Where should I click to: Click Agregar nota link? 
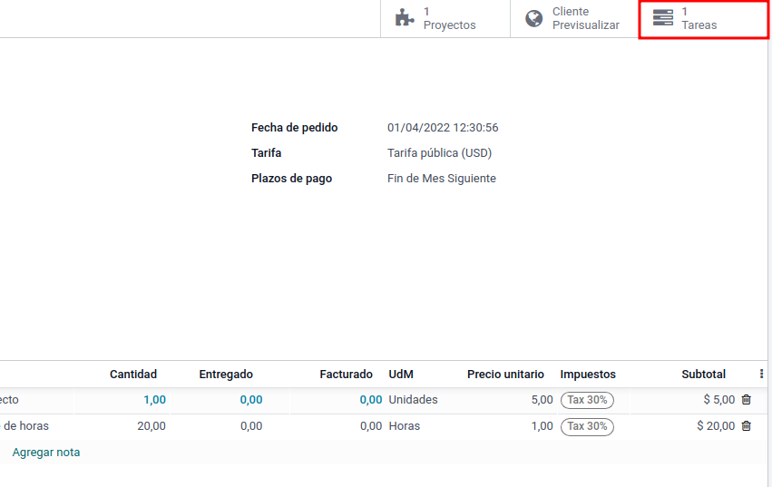coord(46,453)
